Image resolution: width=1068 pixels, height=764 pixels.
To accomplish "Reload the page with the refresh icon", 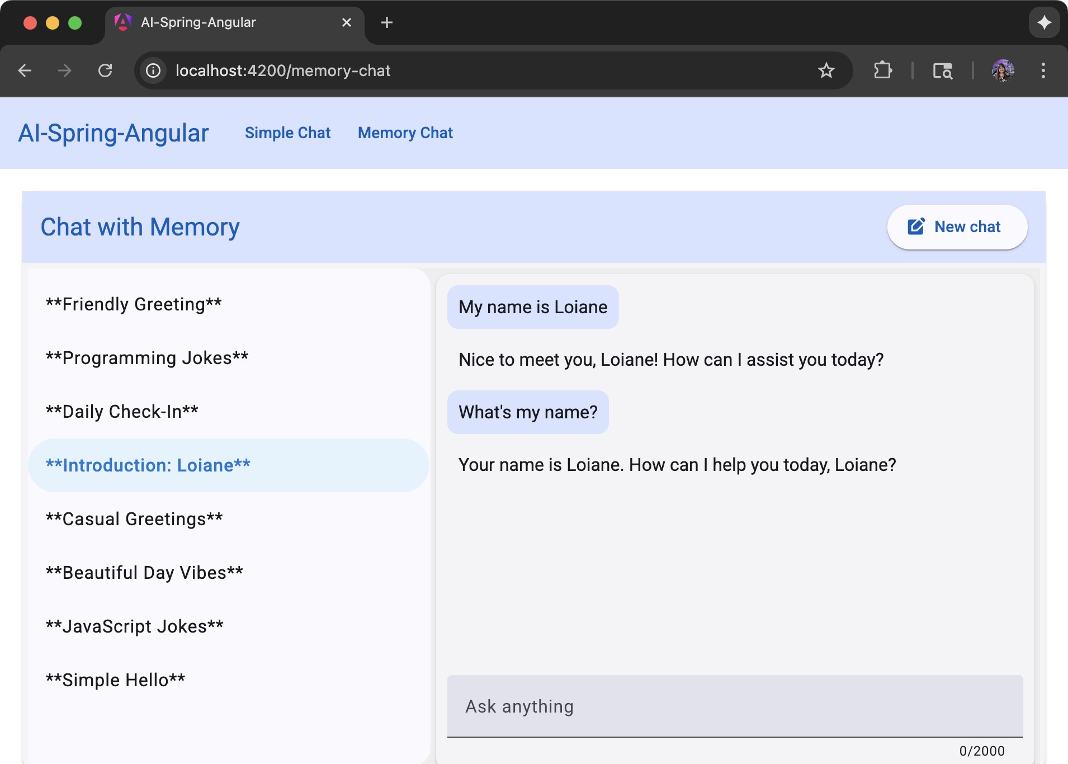I will 105,70.
